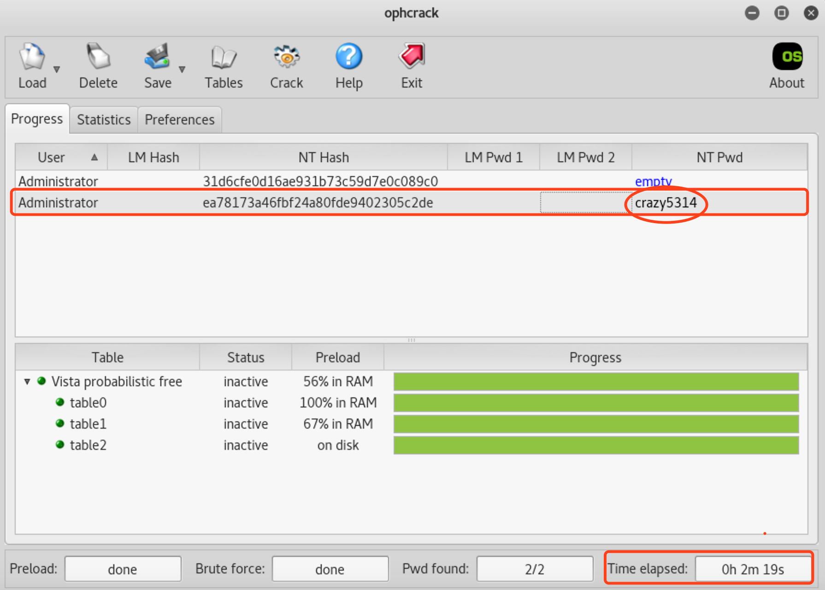Image resolution: width=825 pixels, height=590 pixels.
Task: Close the ophcrack window
Action: click(x=811, y=13)
